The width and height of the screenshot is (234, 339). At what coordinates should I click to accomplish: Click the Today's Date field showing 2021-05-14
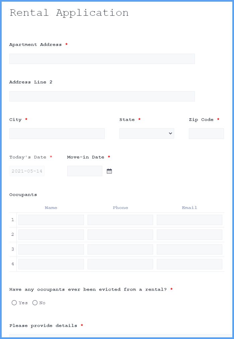[27, 171]
